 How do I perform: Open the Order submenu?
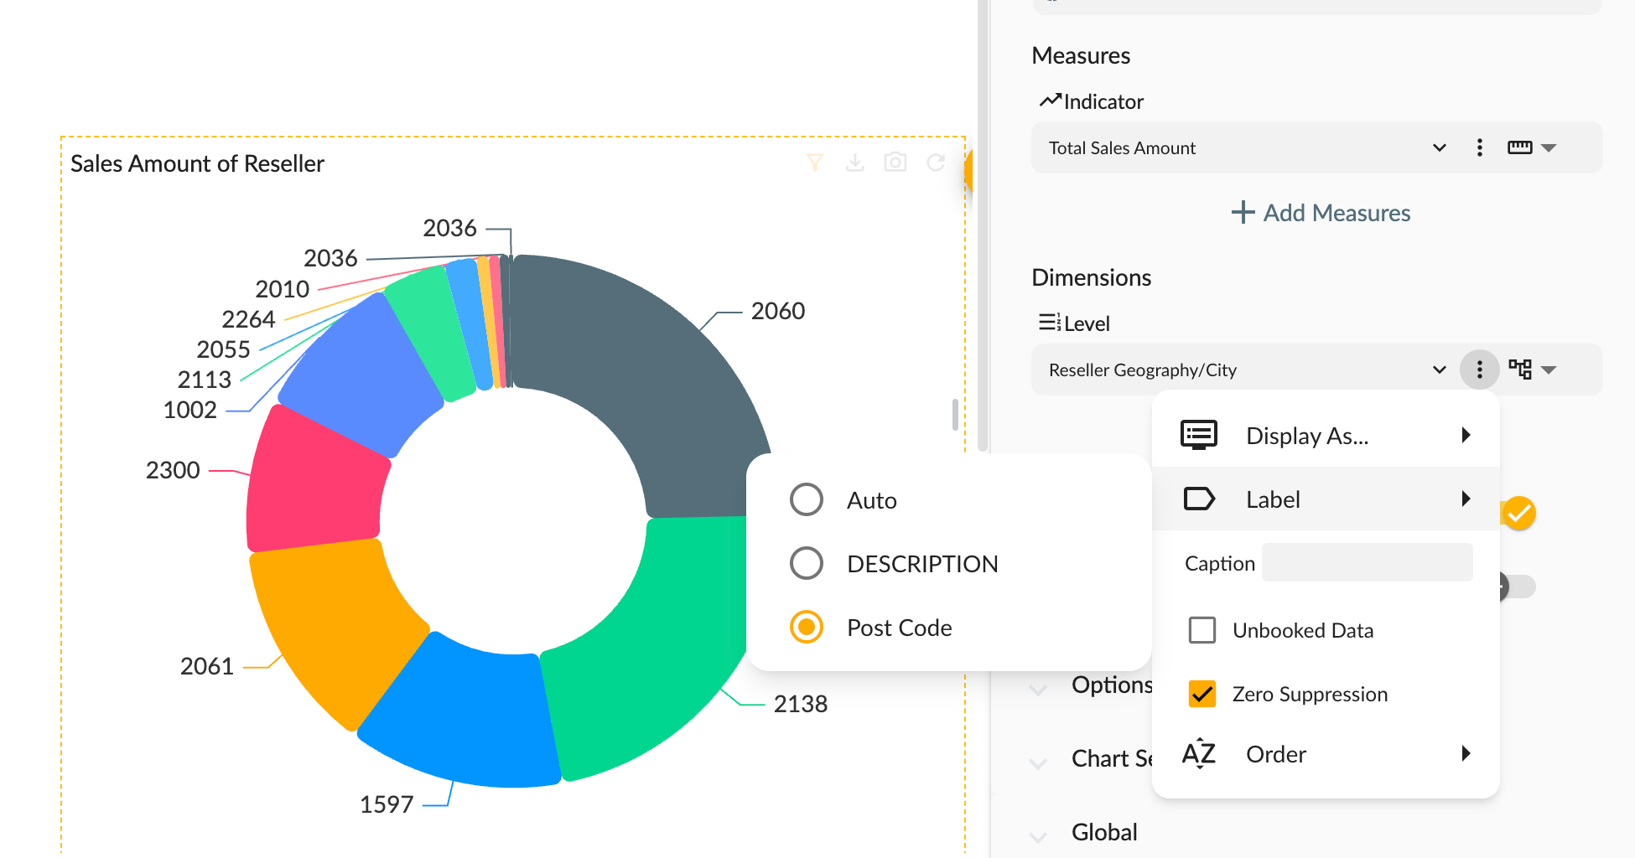tap(1326, 754)
